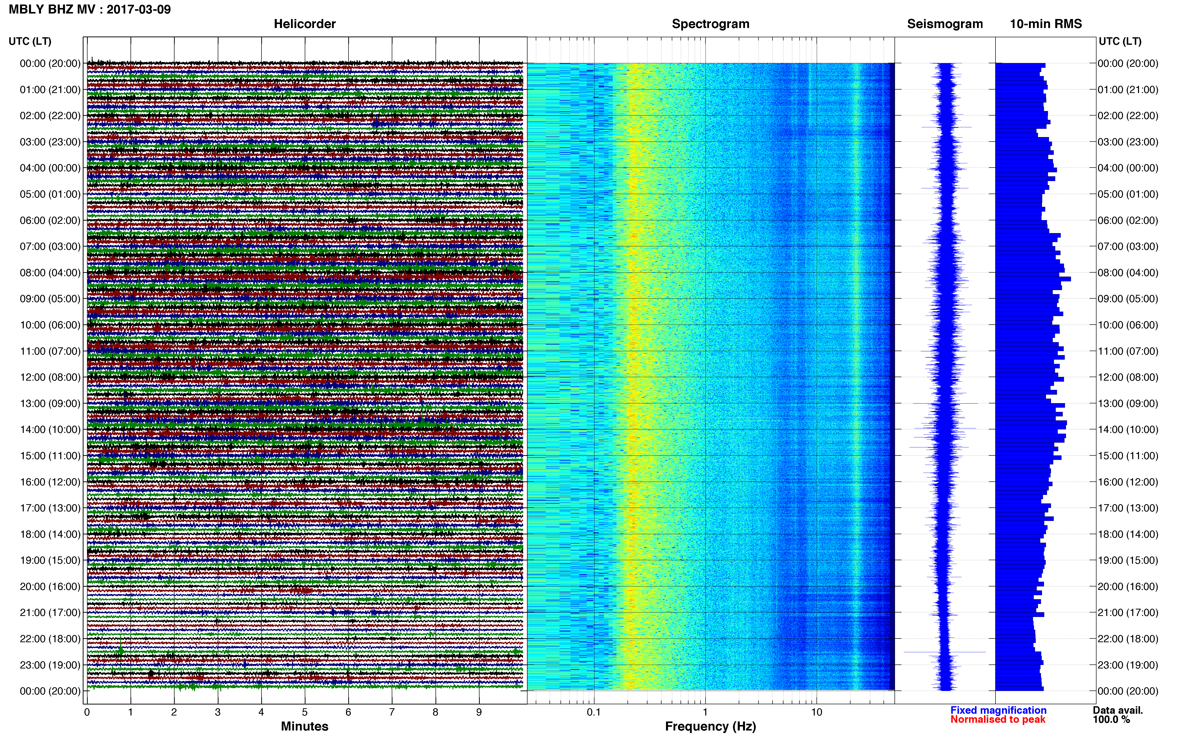Click the title 'MBLY BHZ MV : 2017-03-09'
Image resolution: width=1185 pixels, height=741 pixels.
(90, 9)
